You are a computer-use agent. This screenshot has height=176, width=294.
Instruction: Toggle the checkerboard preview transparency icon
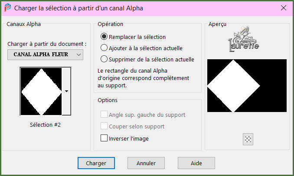coord(248,139)
